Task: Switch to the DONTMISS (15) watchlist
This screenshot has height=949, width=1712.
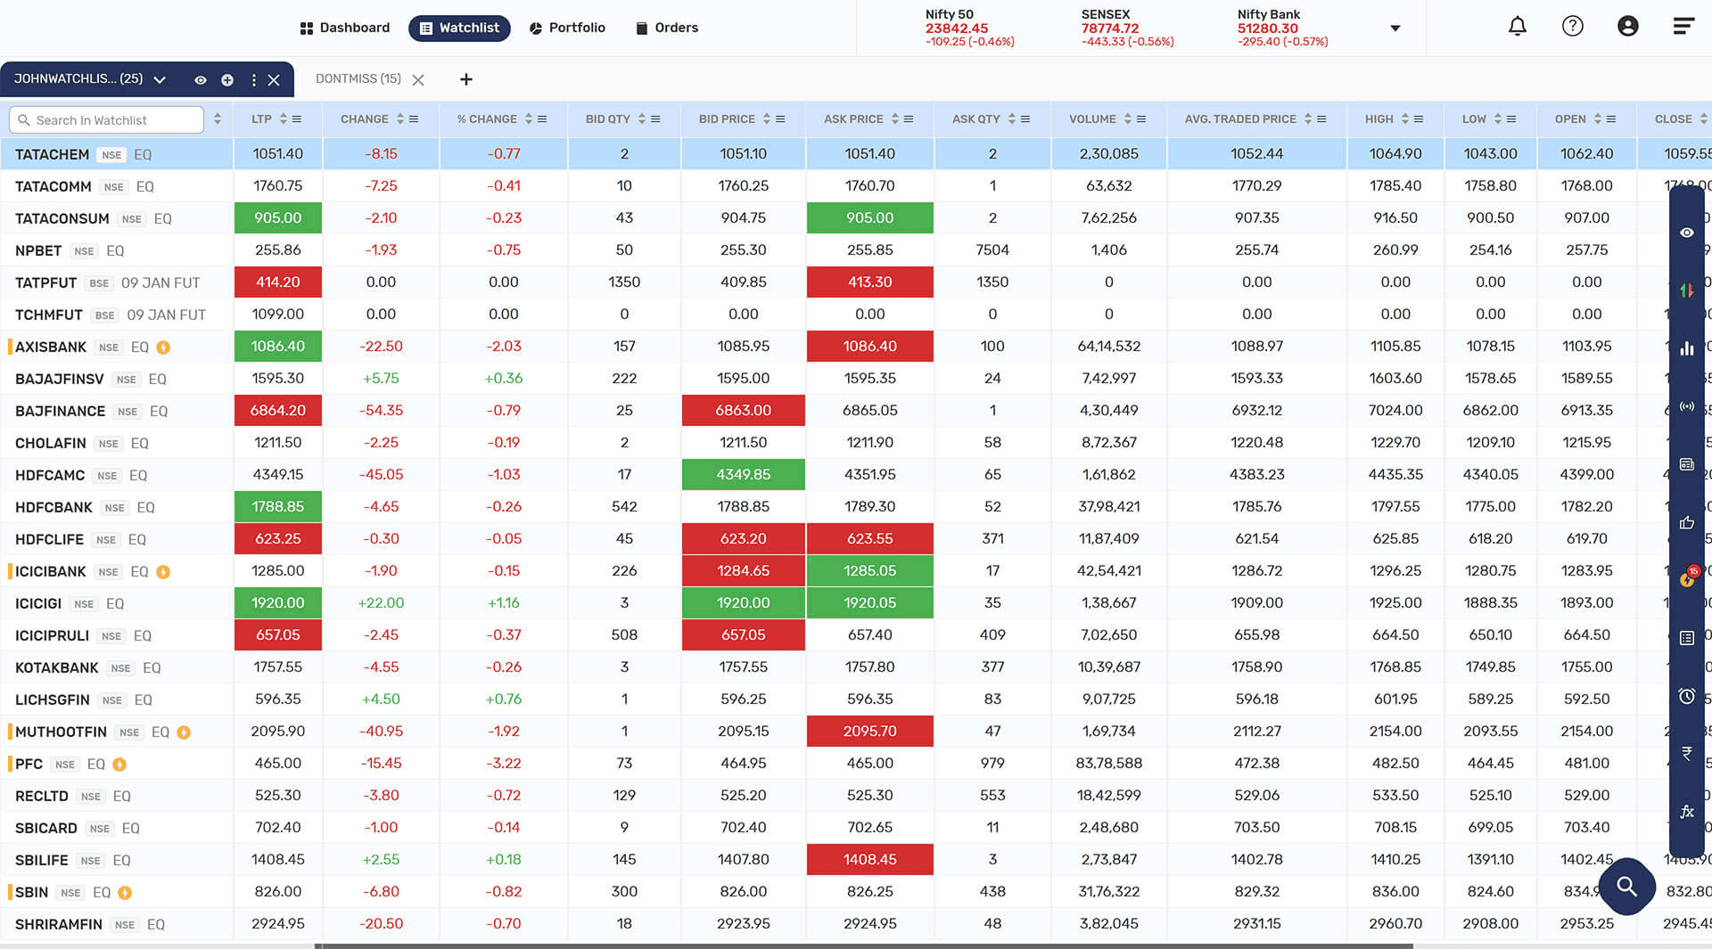Action: 358,79
